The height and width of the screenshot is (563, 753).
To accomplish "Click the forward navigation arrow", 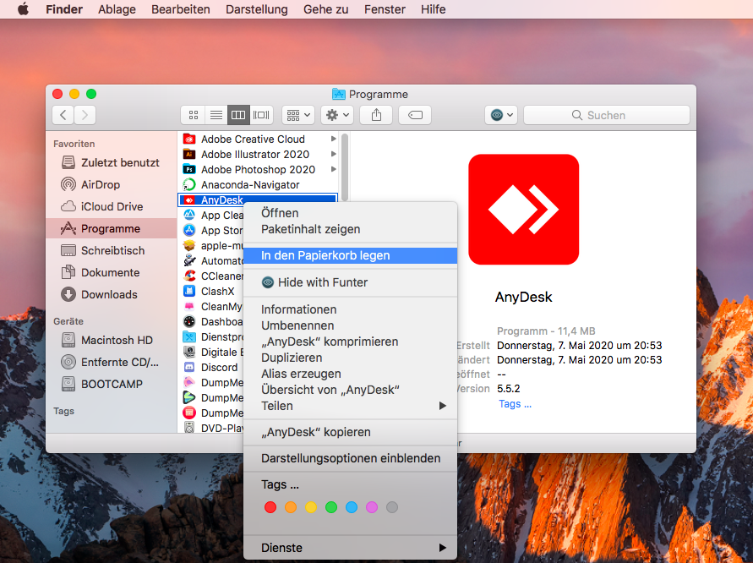I will (85, 115).
